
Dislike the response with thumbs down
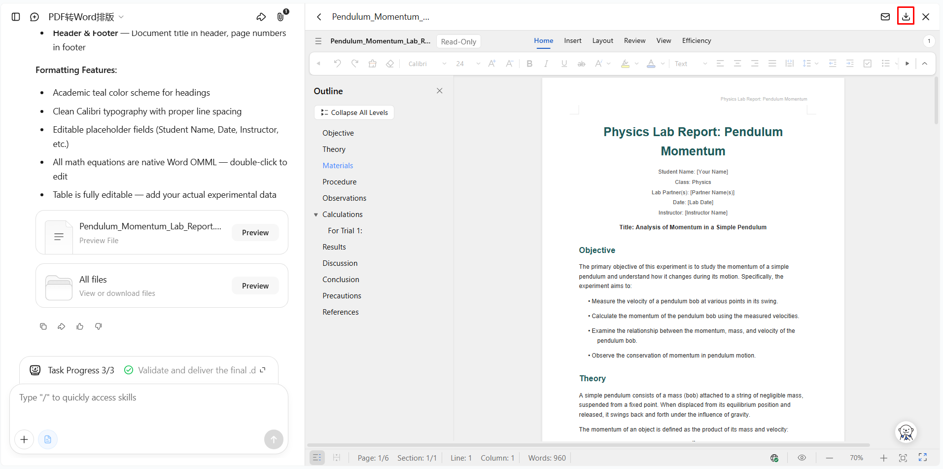tap(99, 326)
